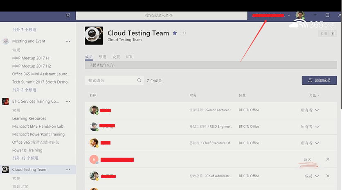Open Cloud Testing Team sidebar options ellipsis
Viewport: 342px width, 190px height.
[68, 170]
